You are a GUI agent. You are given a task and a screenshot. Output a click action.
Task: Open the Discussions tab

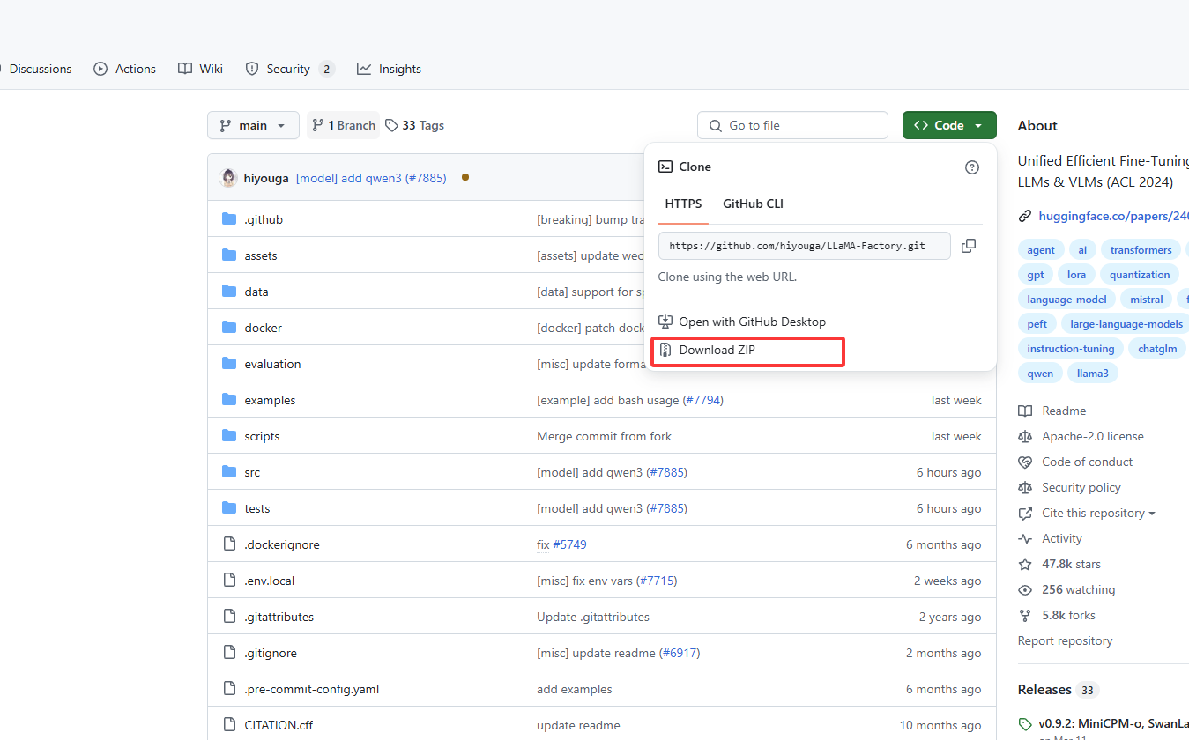tap(37, 69)
